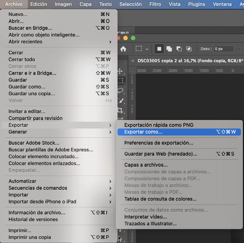Open the Capa menu
The height and width of the screenshot is (243, 244).
[x=86, y=4]
